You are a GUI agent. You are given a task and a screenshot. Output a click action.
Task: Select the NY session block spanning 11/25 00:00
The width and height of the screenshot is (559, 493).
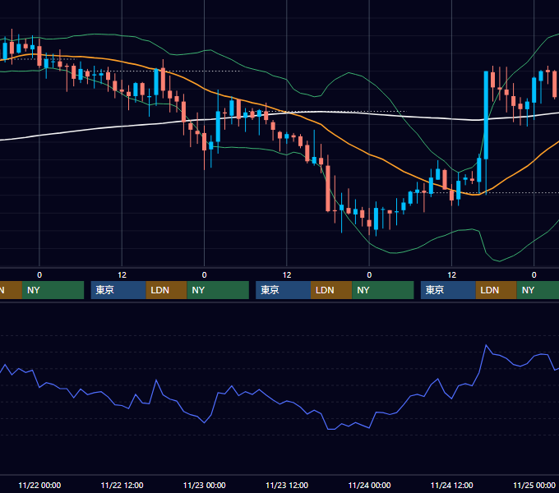tap(538, 290)
